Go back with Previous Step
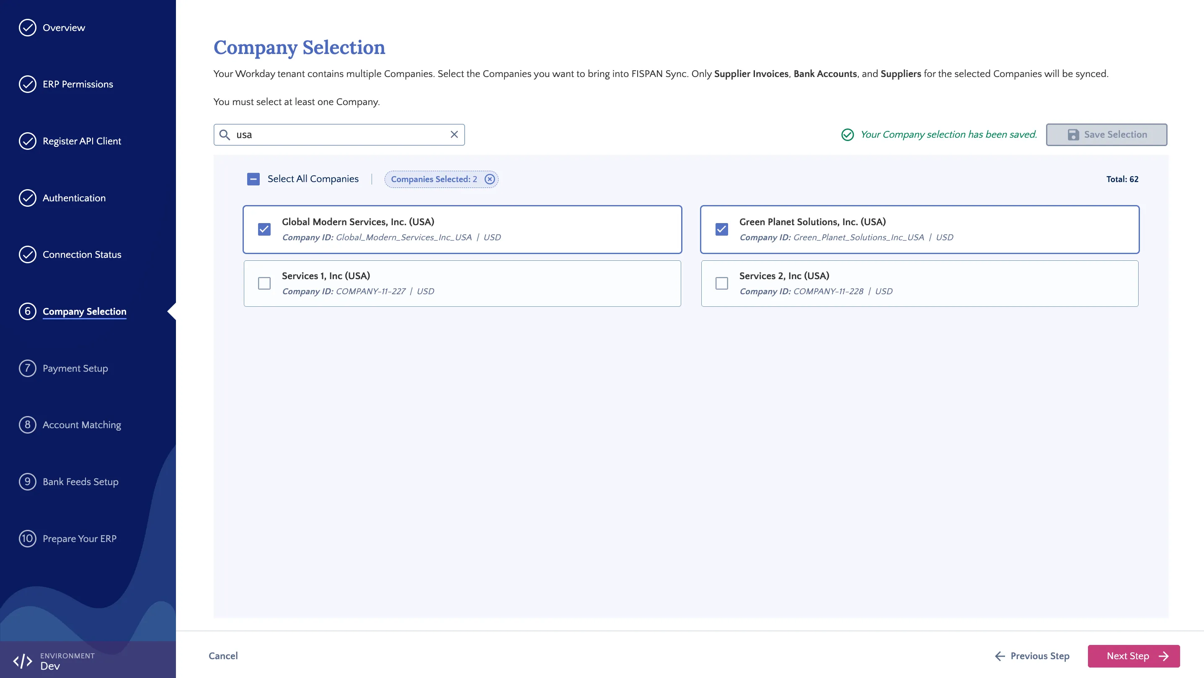This screenshot has width=1204, height=678. pyautogui.click(x=1032, y=656)
